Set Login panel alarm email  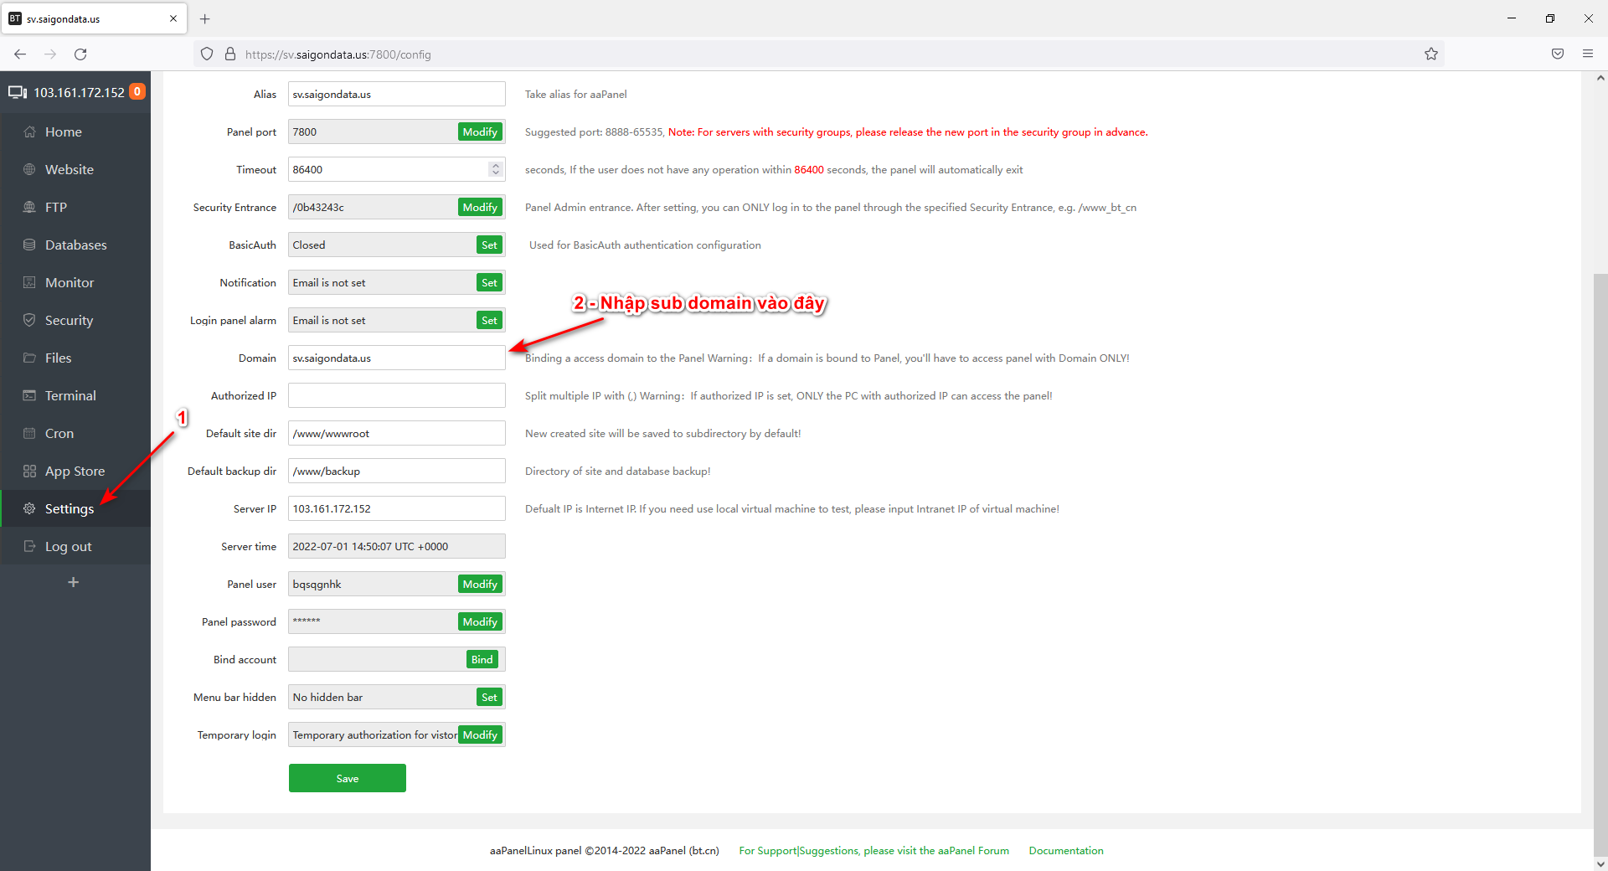point(489,320)
